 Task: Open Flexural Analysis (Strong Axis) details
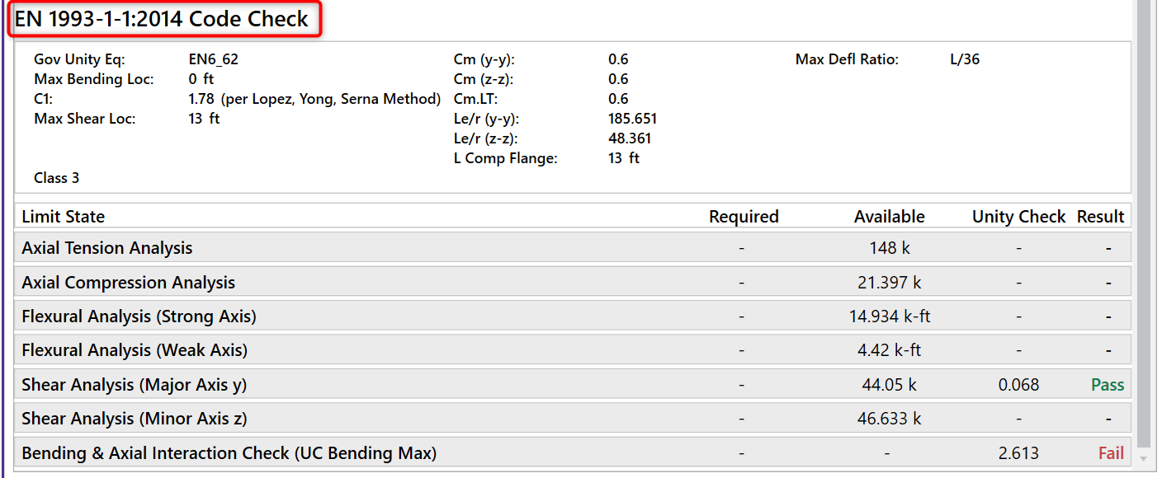point(139,316)
